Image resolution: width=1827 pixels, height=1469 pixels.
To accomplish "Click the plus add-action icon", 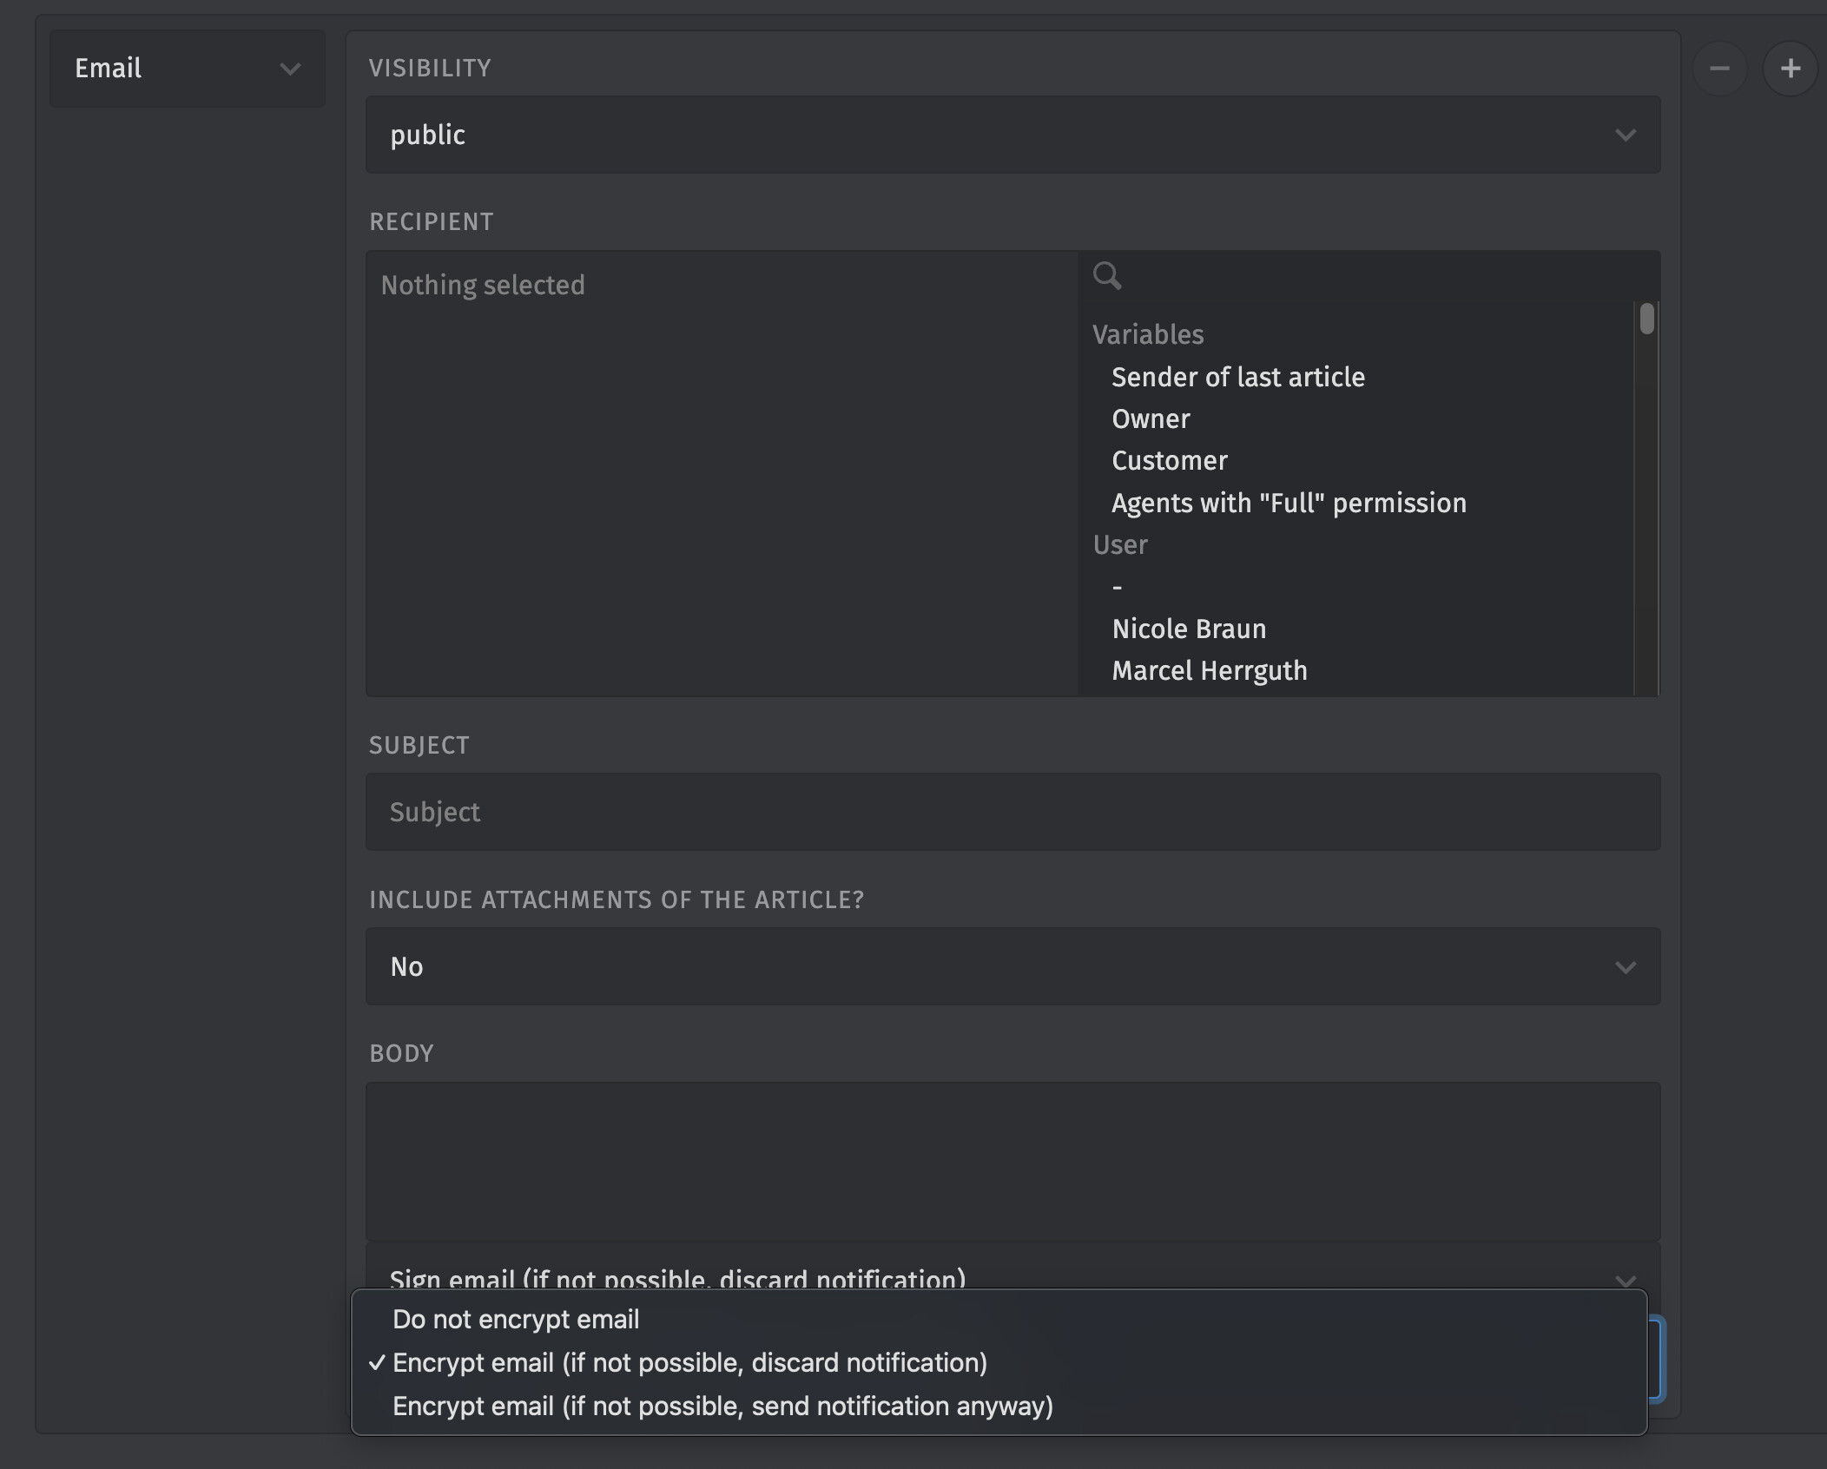I will (x=1790, y=69).
